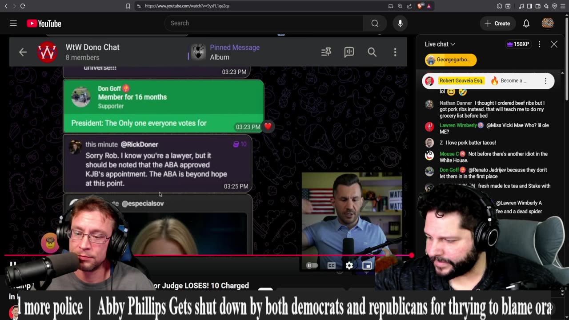The height and width of the screenshot is (320, 569).
Task: Expand the Live chat mode dropdown
Action: point(440,44)
